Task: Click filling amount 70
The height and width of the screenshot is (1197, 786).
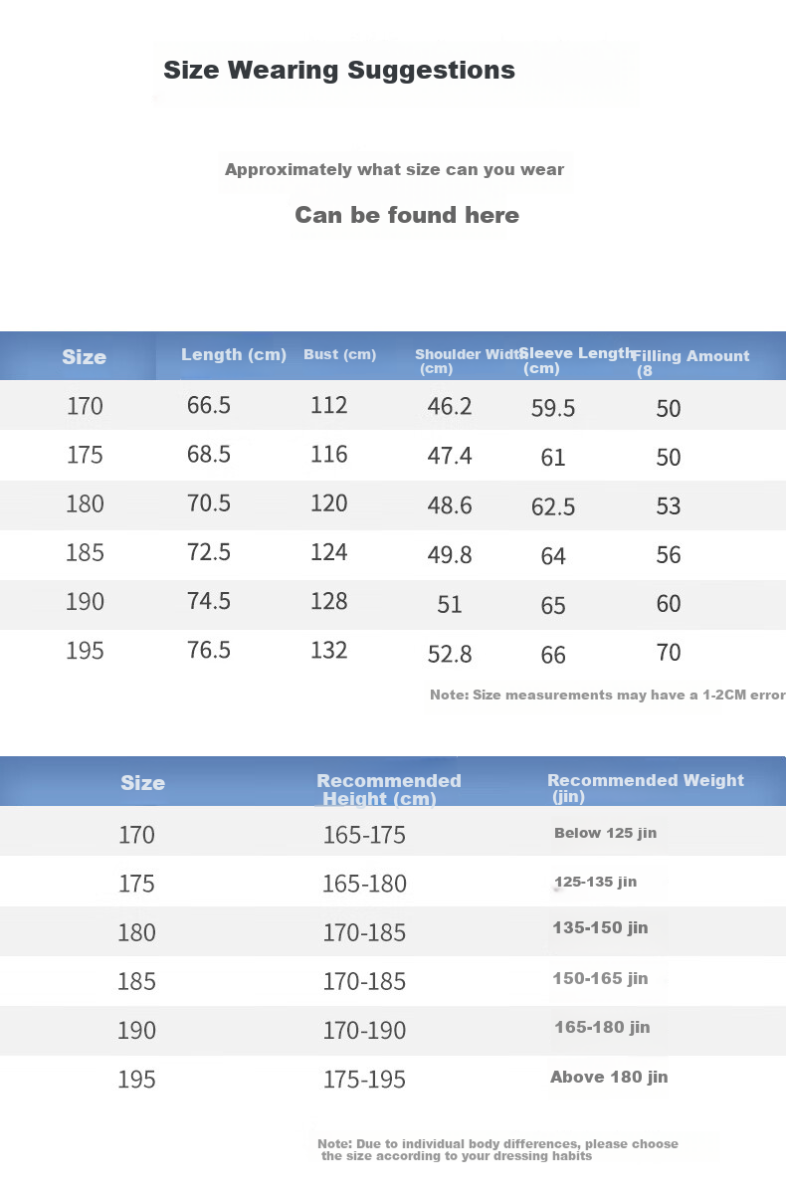Action: [x=669, y=653]
